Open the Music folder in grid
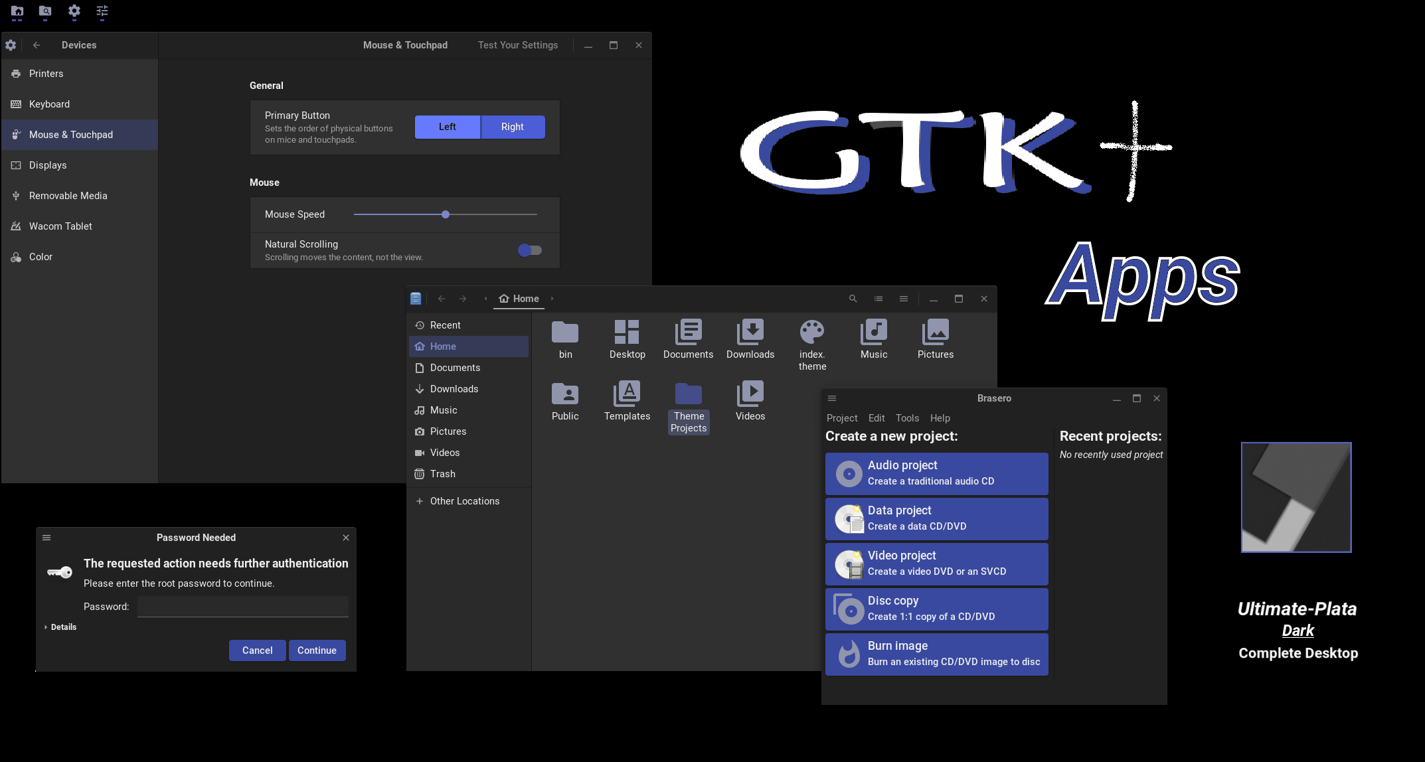This screenshot has height=762, width=1425. pyautogui.click(x=874, y=340)
